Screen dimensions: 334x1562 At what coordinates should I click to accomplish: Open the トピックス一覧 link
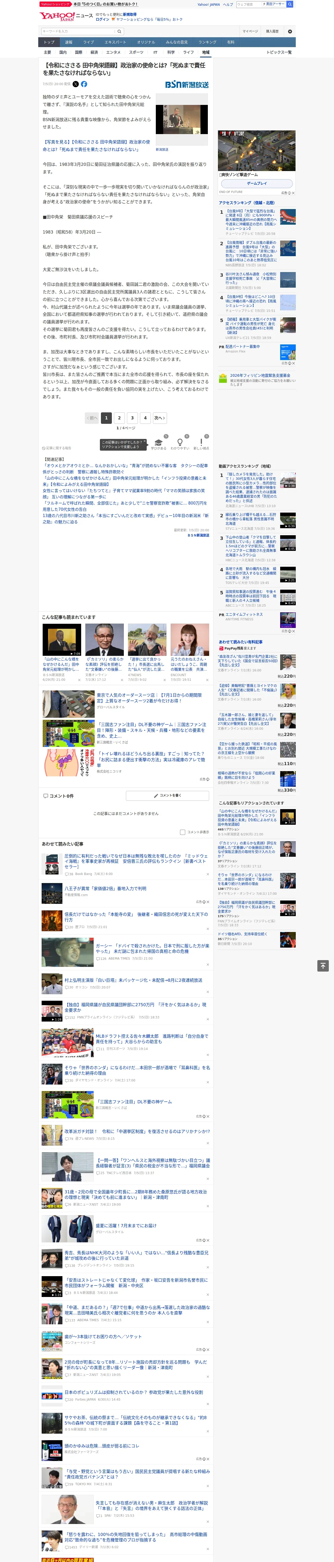click(279, 52)
